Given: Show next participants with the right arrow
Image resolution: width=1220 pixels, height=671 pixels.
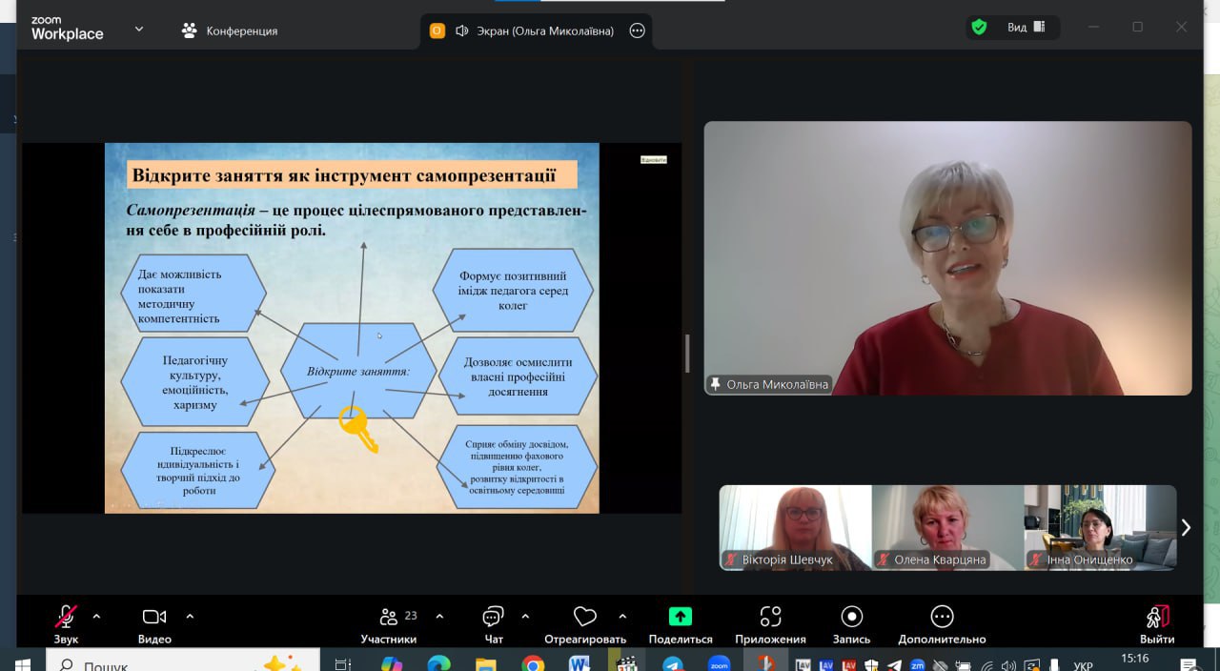Looking at the screenshot, I should (x=1186, y=527).
